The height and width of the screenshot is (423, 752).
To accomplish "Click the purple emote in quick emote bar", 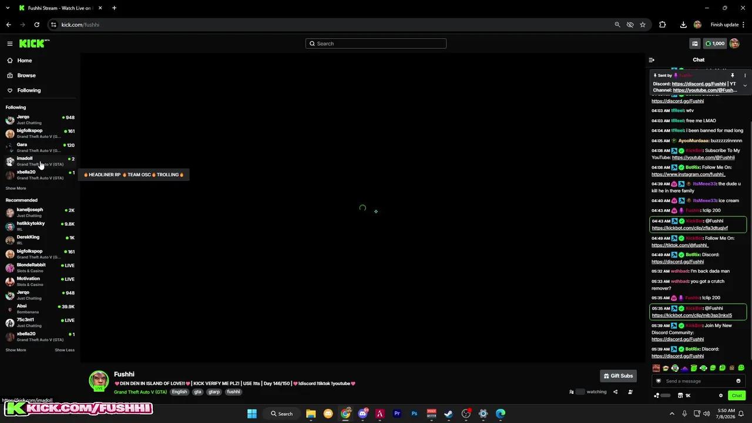I will click(684, 368).
